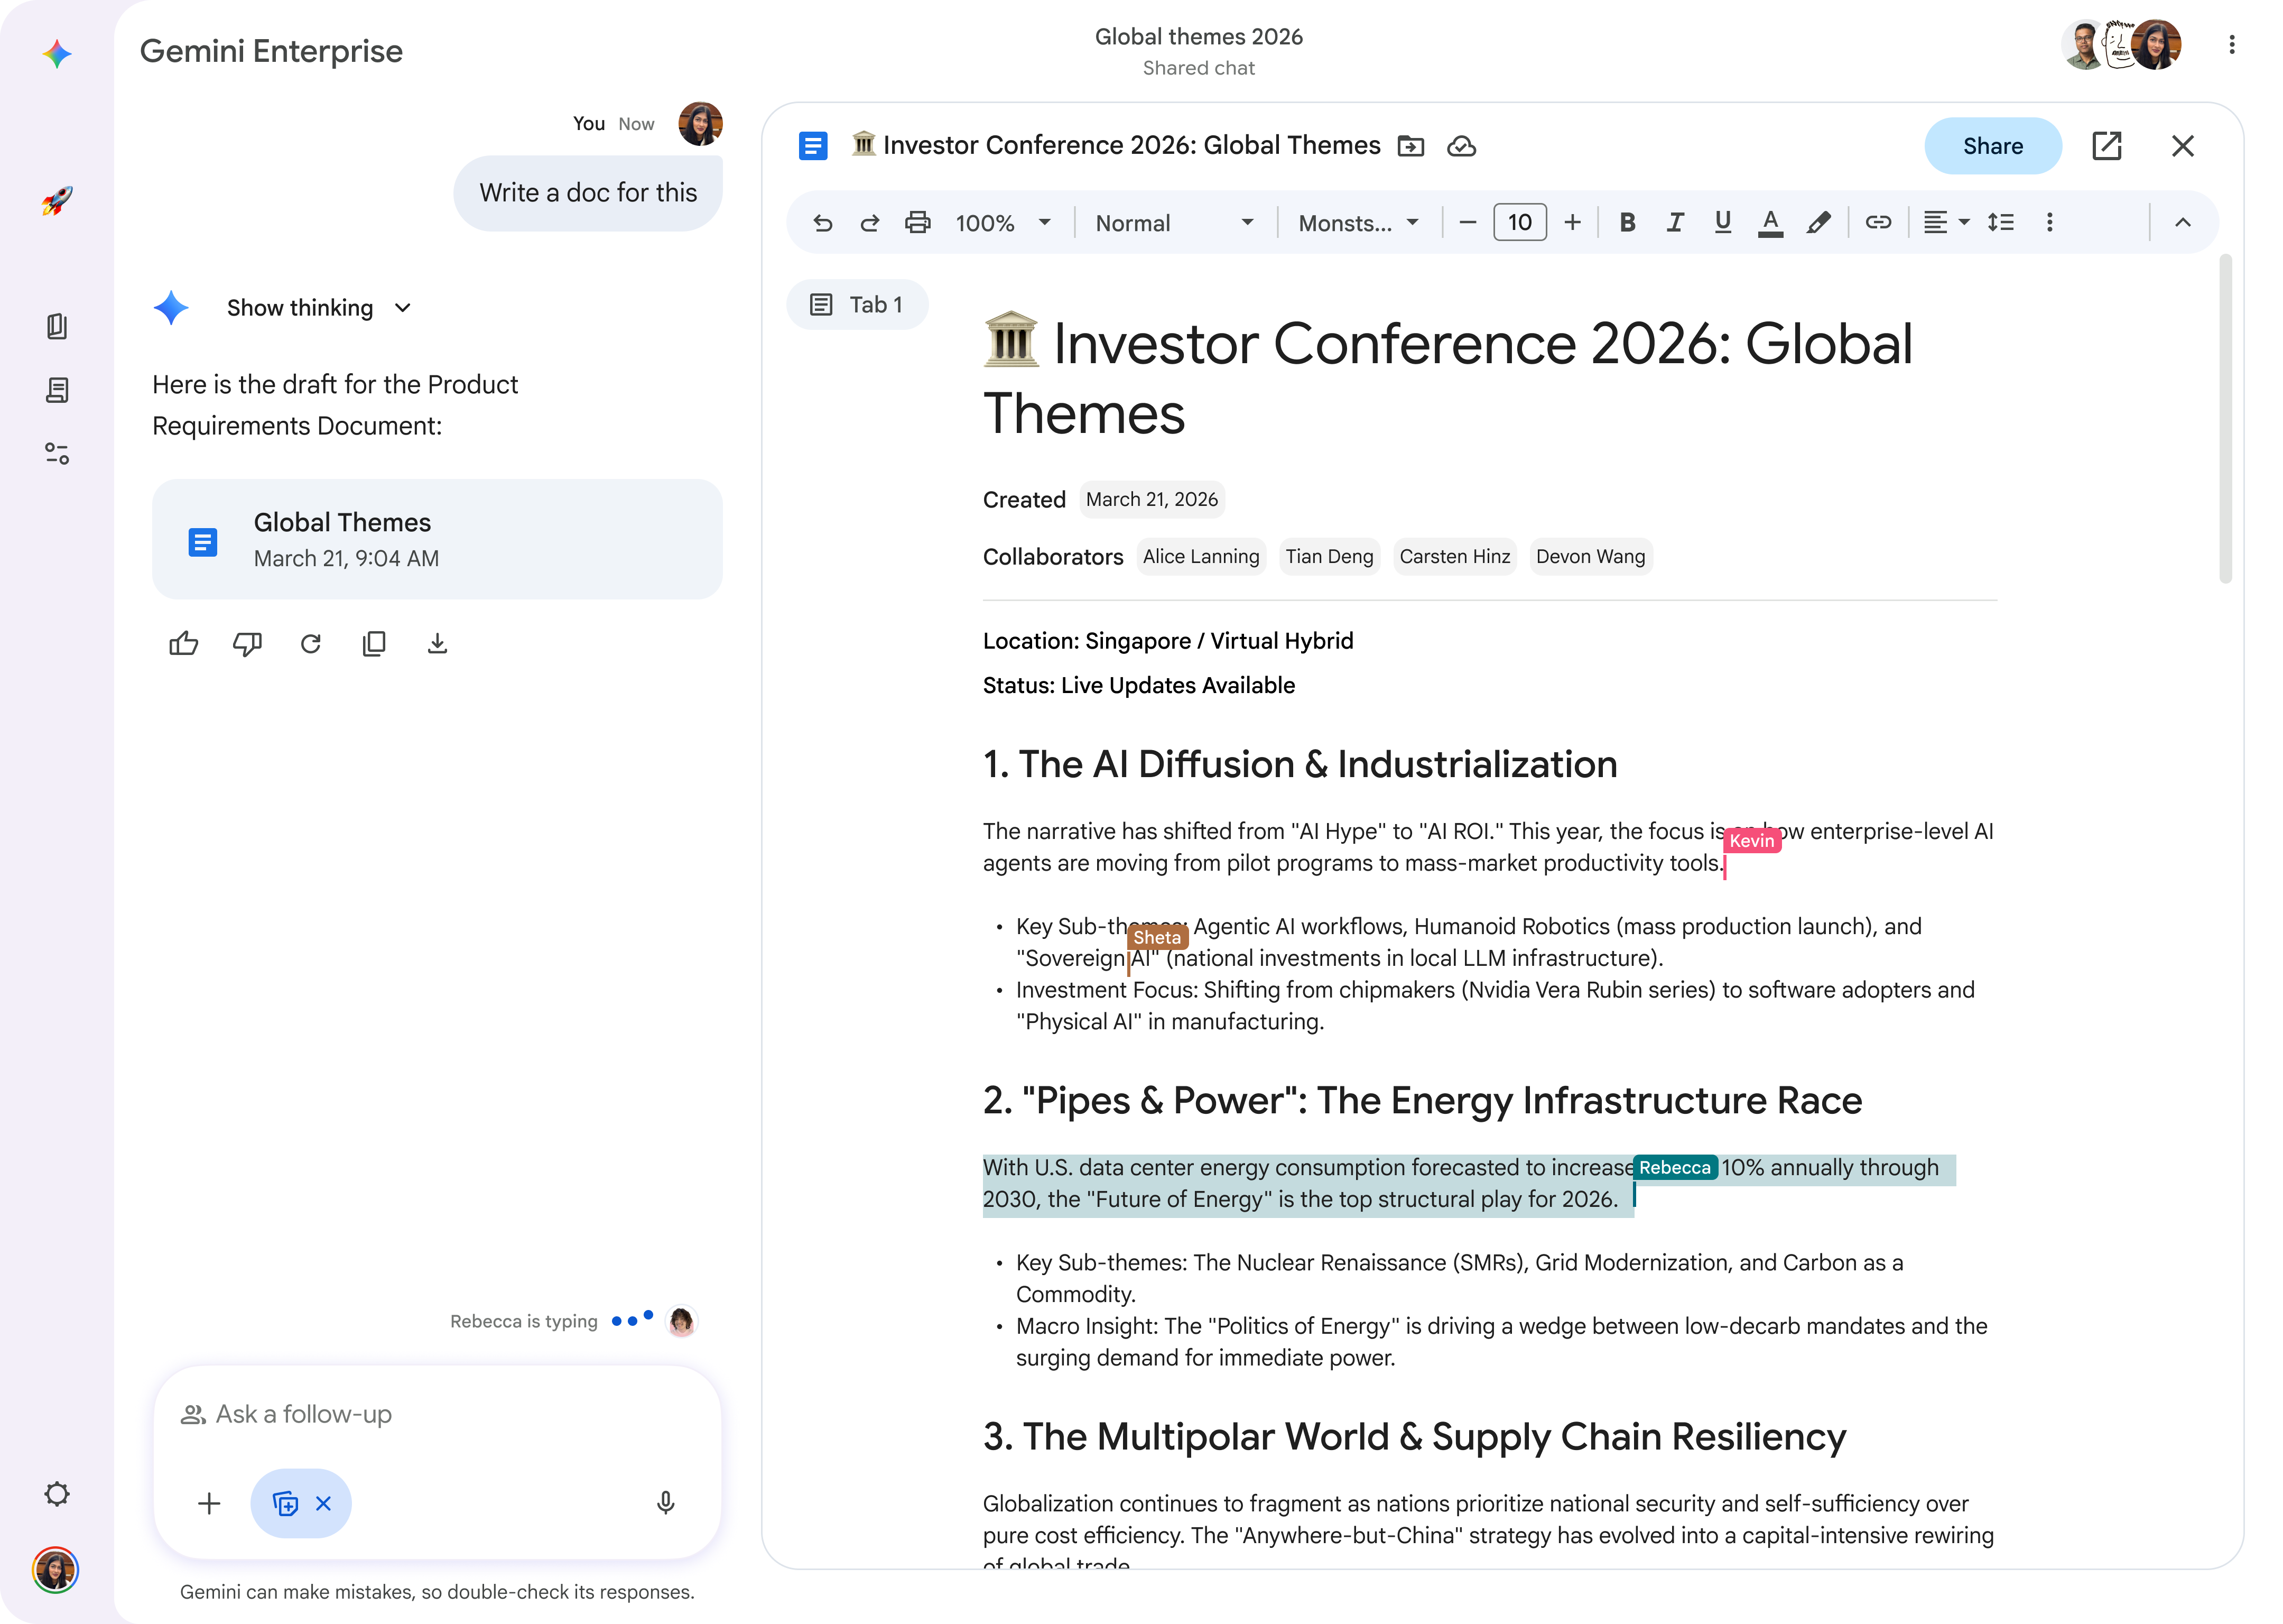Click heading '1. The AI Diffusion & Industrialization'
2283x1624 pixels.
click(1300, 764)
